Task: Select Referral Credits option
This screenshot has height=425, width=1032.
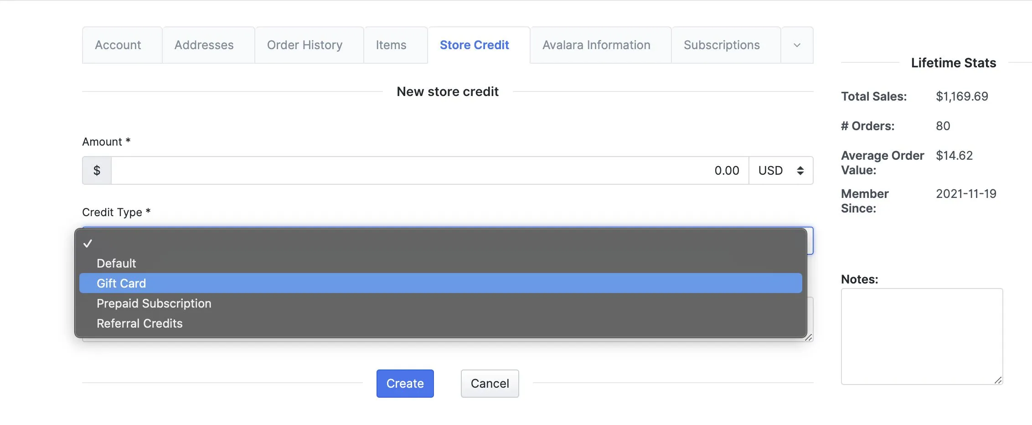Action: coord(441,324)
